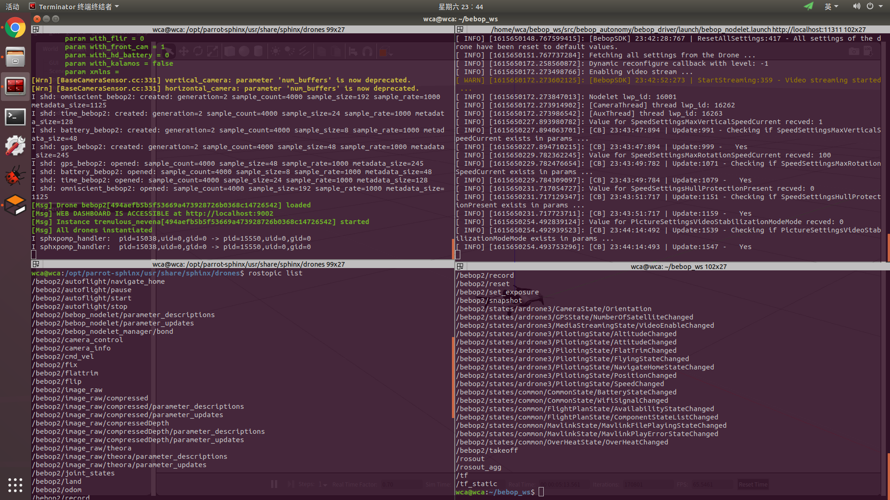Click the http://localhost:9002 dashboard URL
The image size is (890, 500).
point(229,213)
